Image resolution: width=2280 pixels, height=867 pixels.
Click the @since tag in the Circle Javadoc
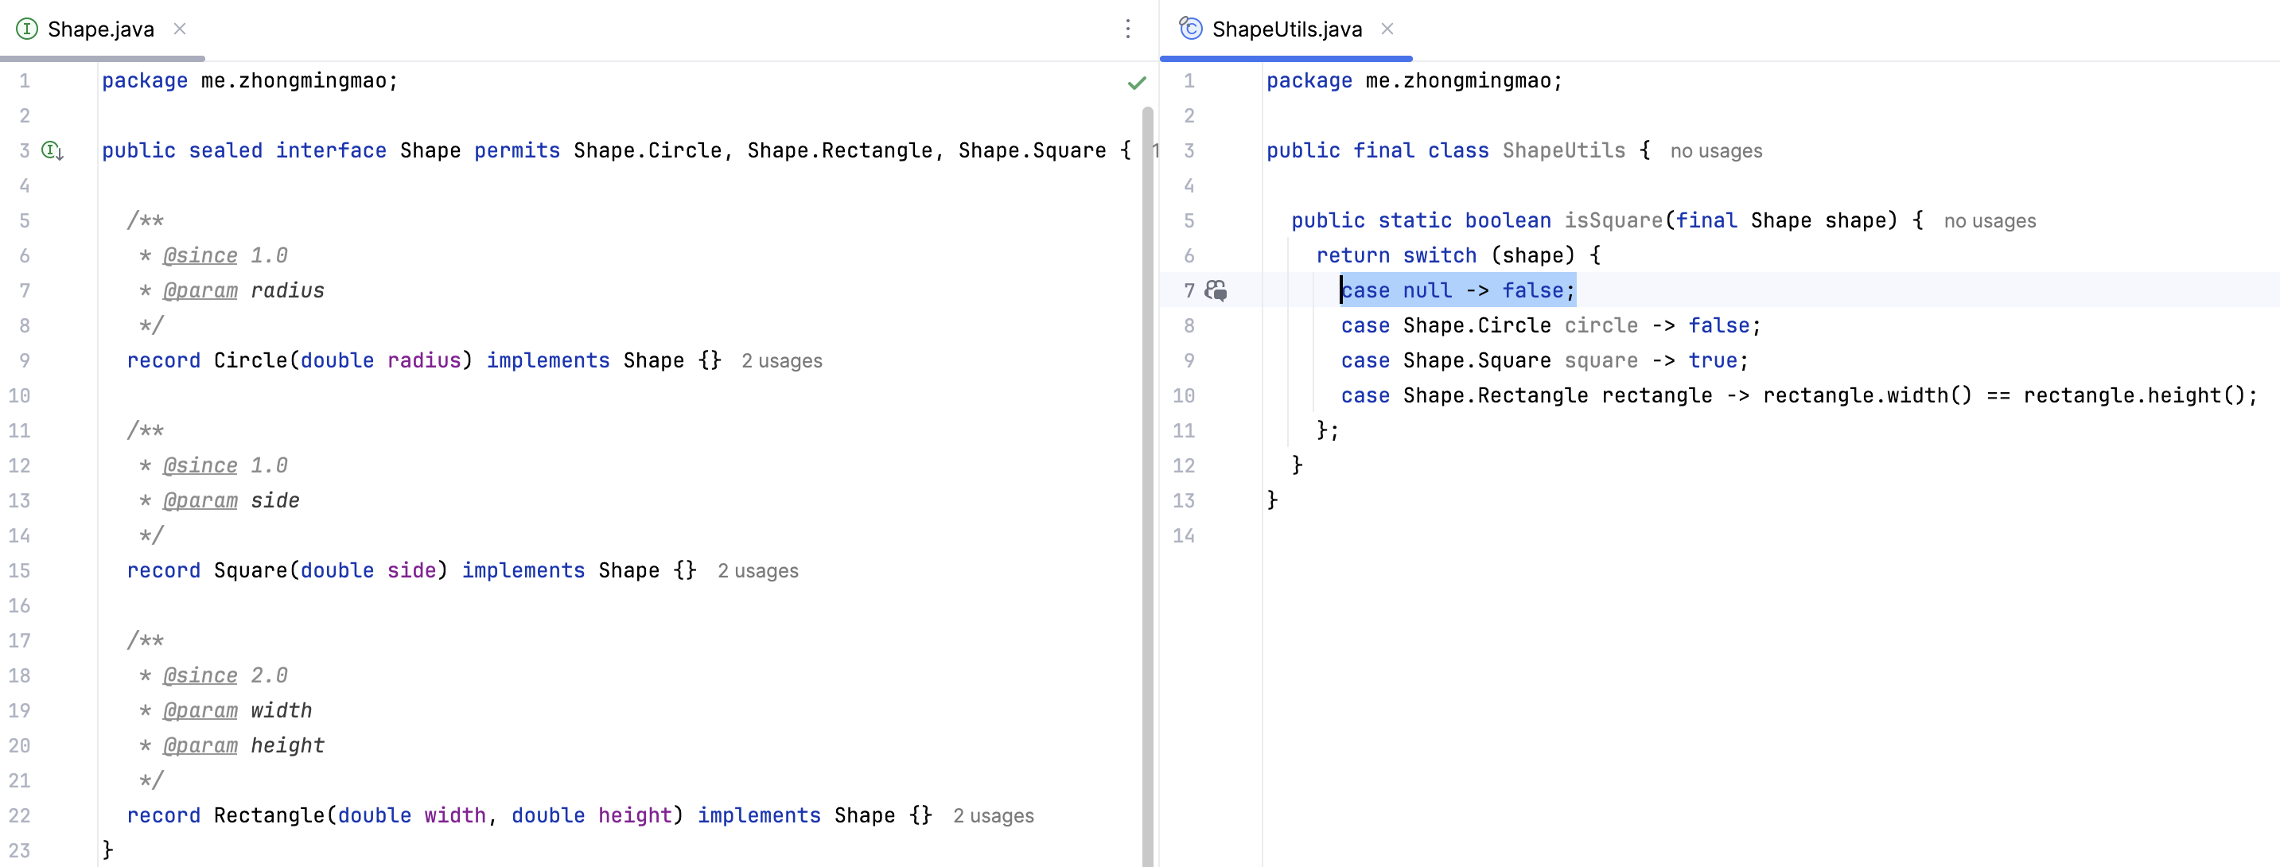(x=200, y=255)
